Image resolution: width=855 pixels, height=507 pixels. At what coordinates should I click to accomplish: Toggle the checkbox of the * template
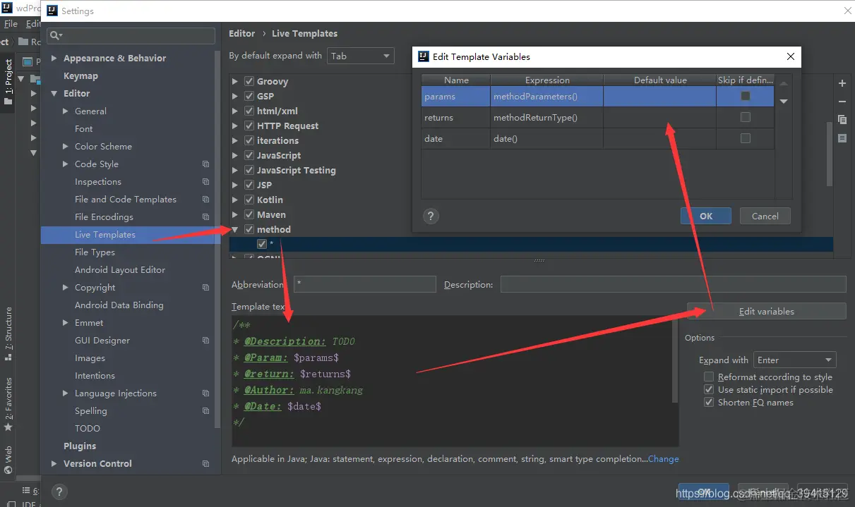262,244
